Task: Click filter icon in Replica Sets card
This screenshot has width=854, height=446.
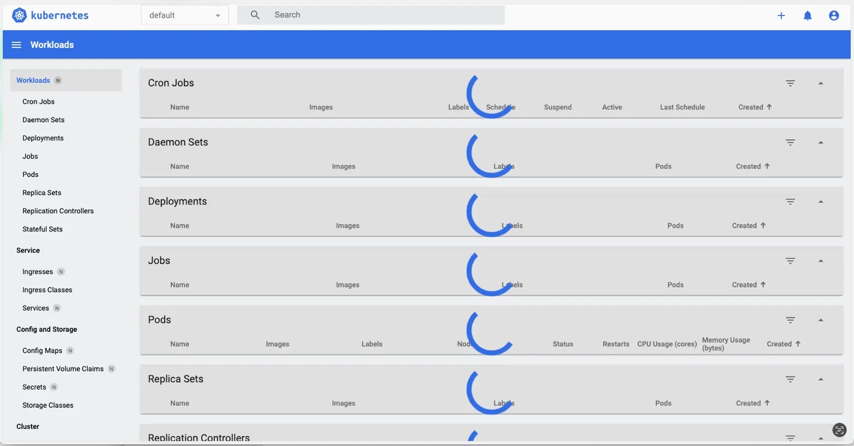Action: click(x=790, y=379)
